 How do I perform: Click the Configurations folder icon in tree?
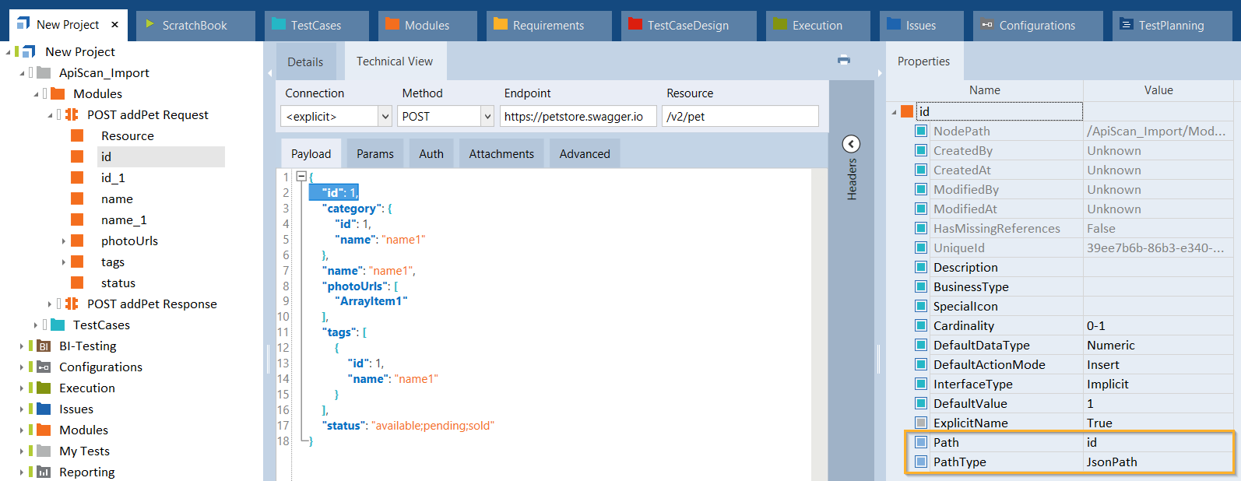pyautogui.click(x=44, y=367)
